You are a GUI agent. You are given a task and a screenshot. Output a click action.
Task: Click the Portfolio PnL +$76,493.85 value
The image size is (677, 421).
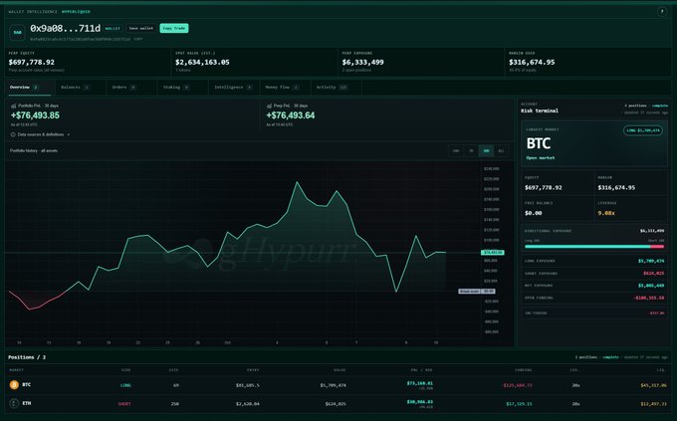pyautogui.click(x=35, y=115)
